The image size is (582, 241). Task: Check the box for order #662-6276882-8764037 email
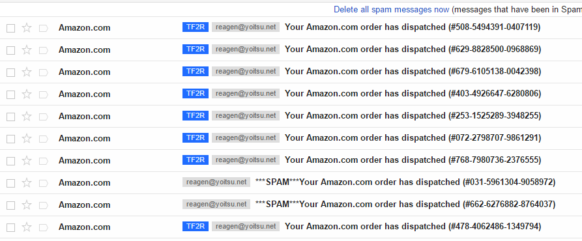pyautogui.click(x=11, y=205)
